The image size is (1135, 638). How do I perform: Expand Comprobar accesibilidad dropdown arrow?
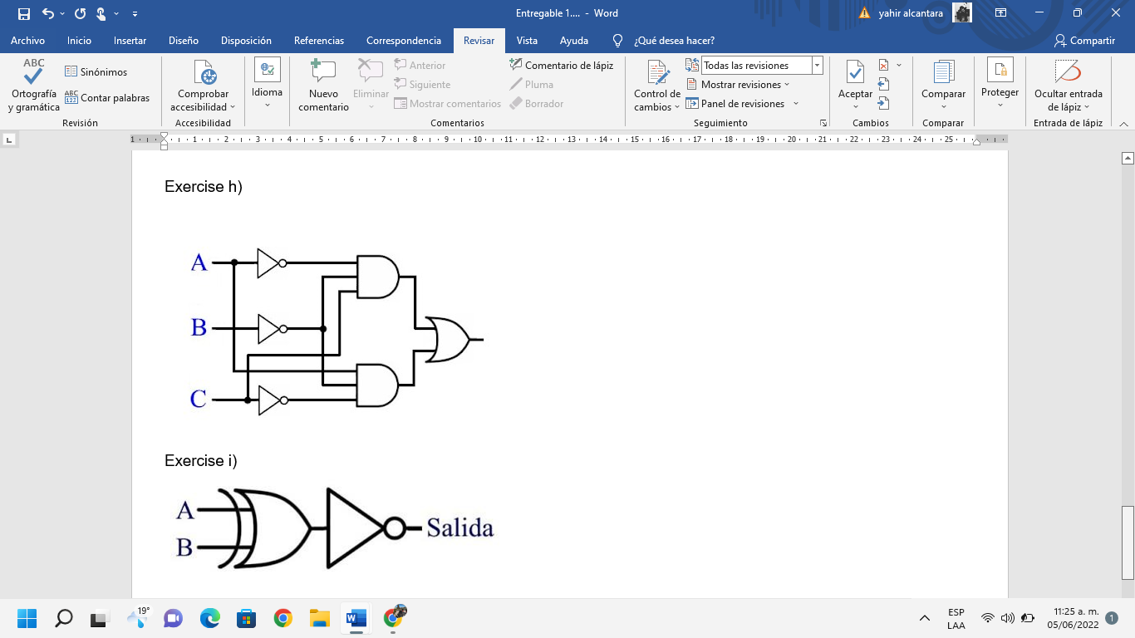(x=233, y=107)
